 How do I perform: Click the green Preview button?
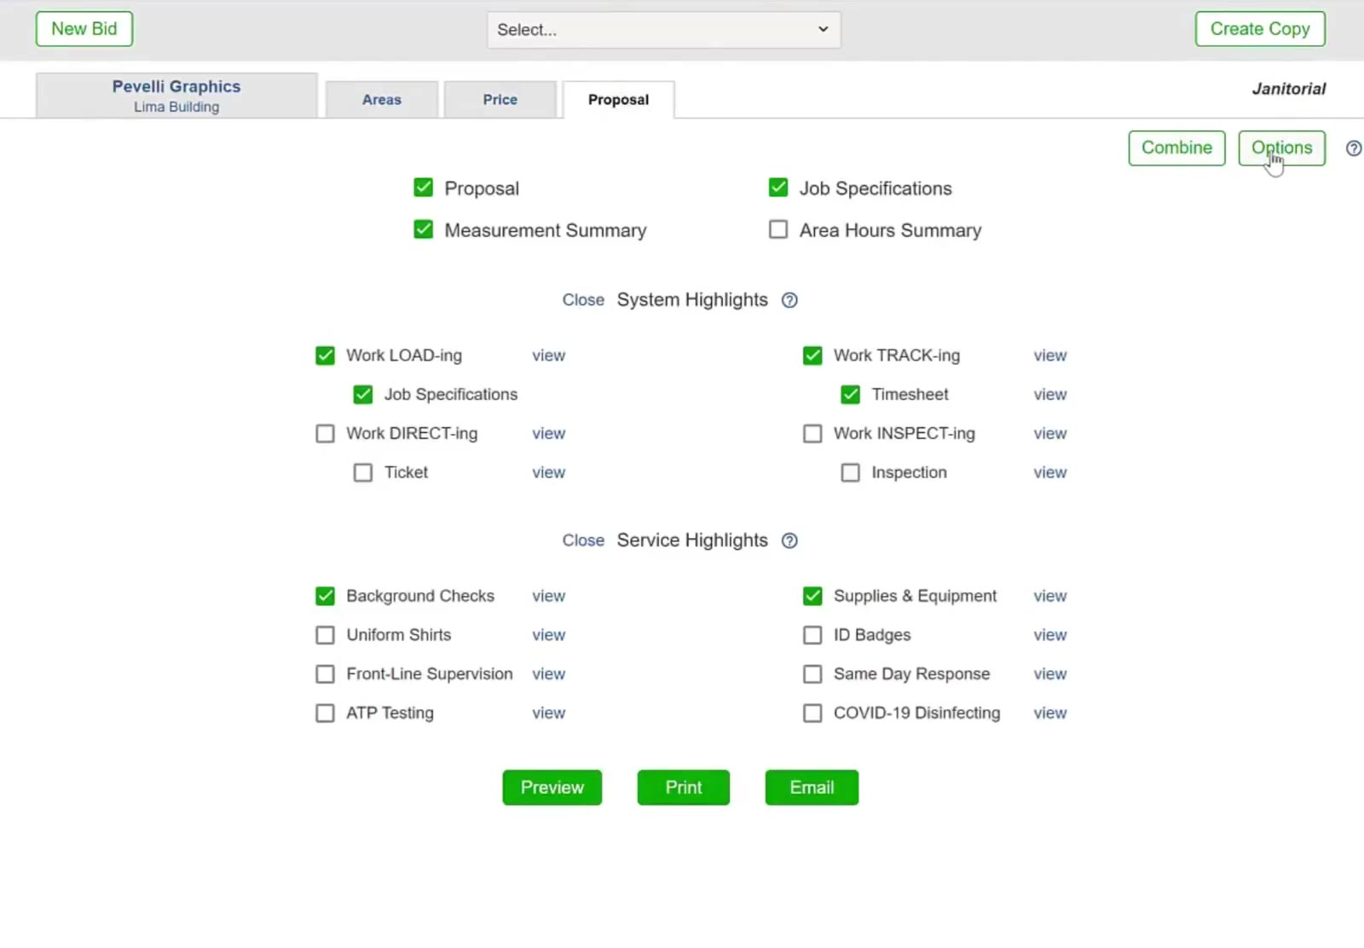552,788
